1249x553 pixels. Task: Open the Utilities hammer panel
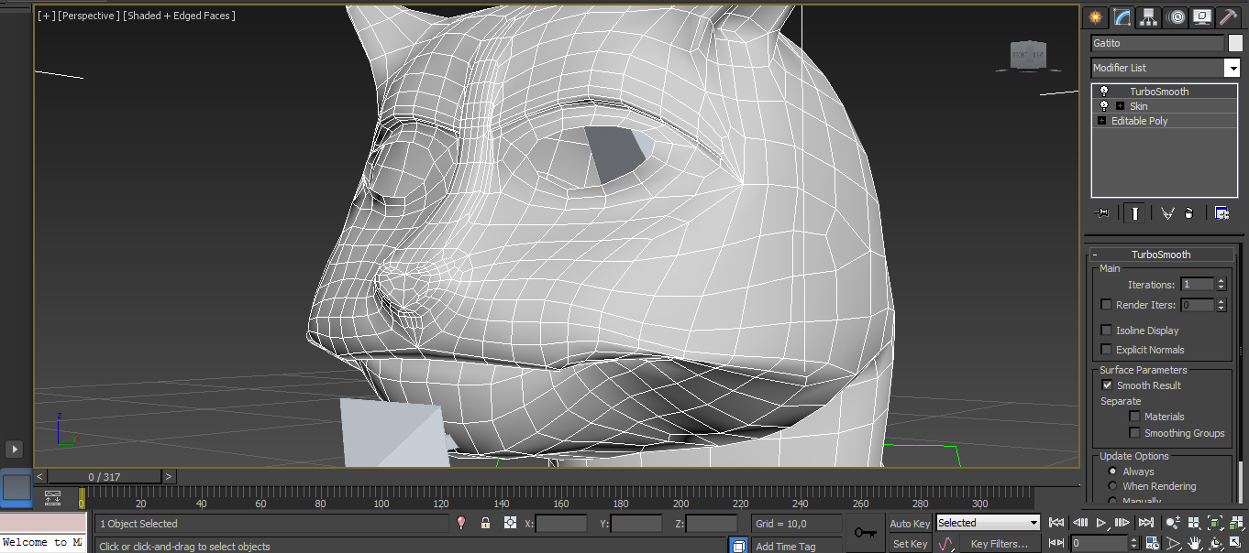[x=1228, y=17]
